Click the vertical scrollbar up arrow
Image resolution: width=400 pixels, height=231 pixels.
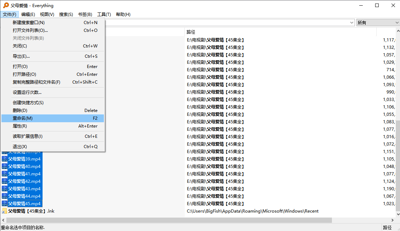[398, 30]
